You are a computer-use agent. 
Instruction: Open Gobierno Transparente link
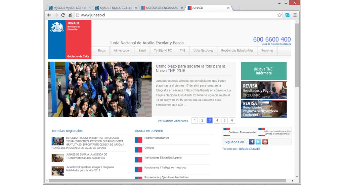tap(240, 132)
